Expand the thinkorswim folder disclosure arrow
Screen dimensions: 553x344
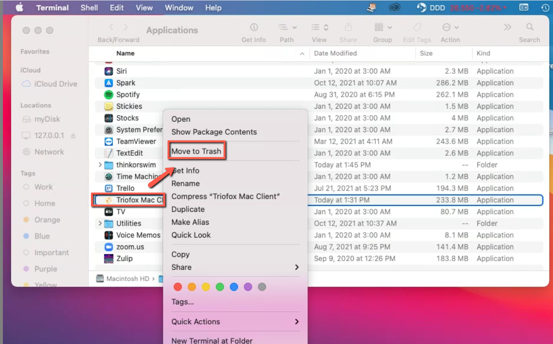[100, 165]
